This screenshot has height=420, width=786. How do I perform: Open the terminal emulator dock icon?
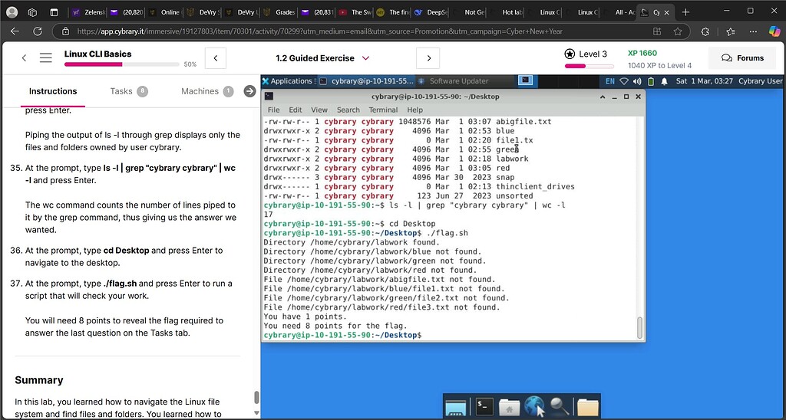484,407
